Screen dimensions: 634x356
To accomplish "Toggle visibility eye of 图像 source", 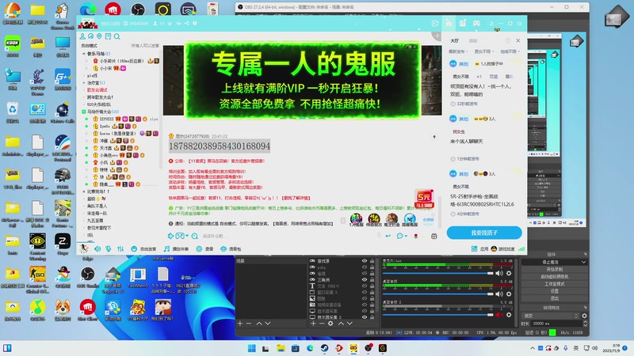I will point(365,298).
